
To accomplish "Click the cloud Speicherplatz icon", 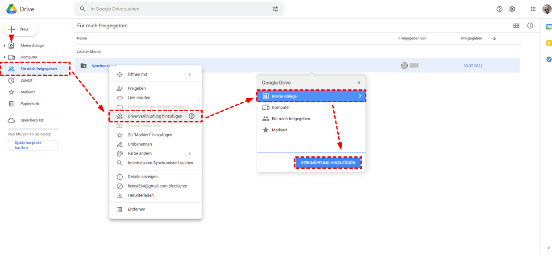I will [x=12, y=121].
